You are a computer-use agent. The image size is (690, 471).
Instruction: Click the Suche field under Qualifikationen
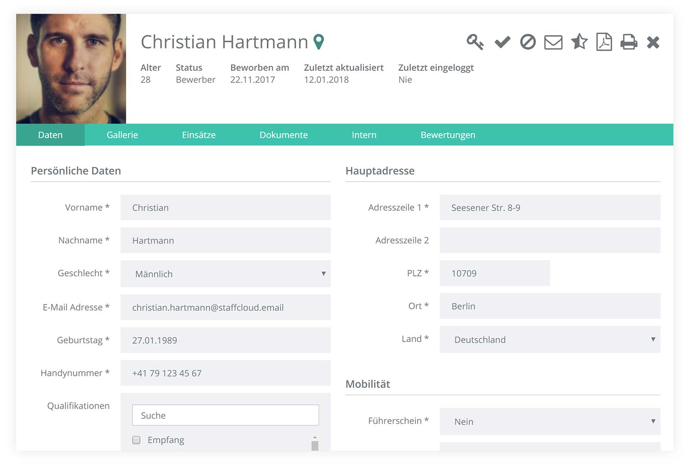[x=225, y=415]
